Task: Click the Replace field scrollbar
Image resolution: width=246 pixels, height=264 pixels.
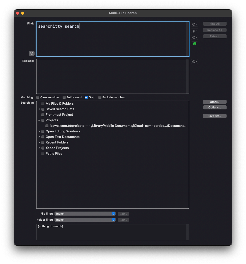Action: point(187,76)
